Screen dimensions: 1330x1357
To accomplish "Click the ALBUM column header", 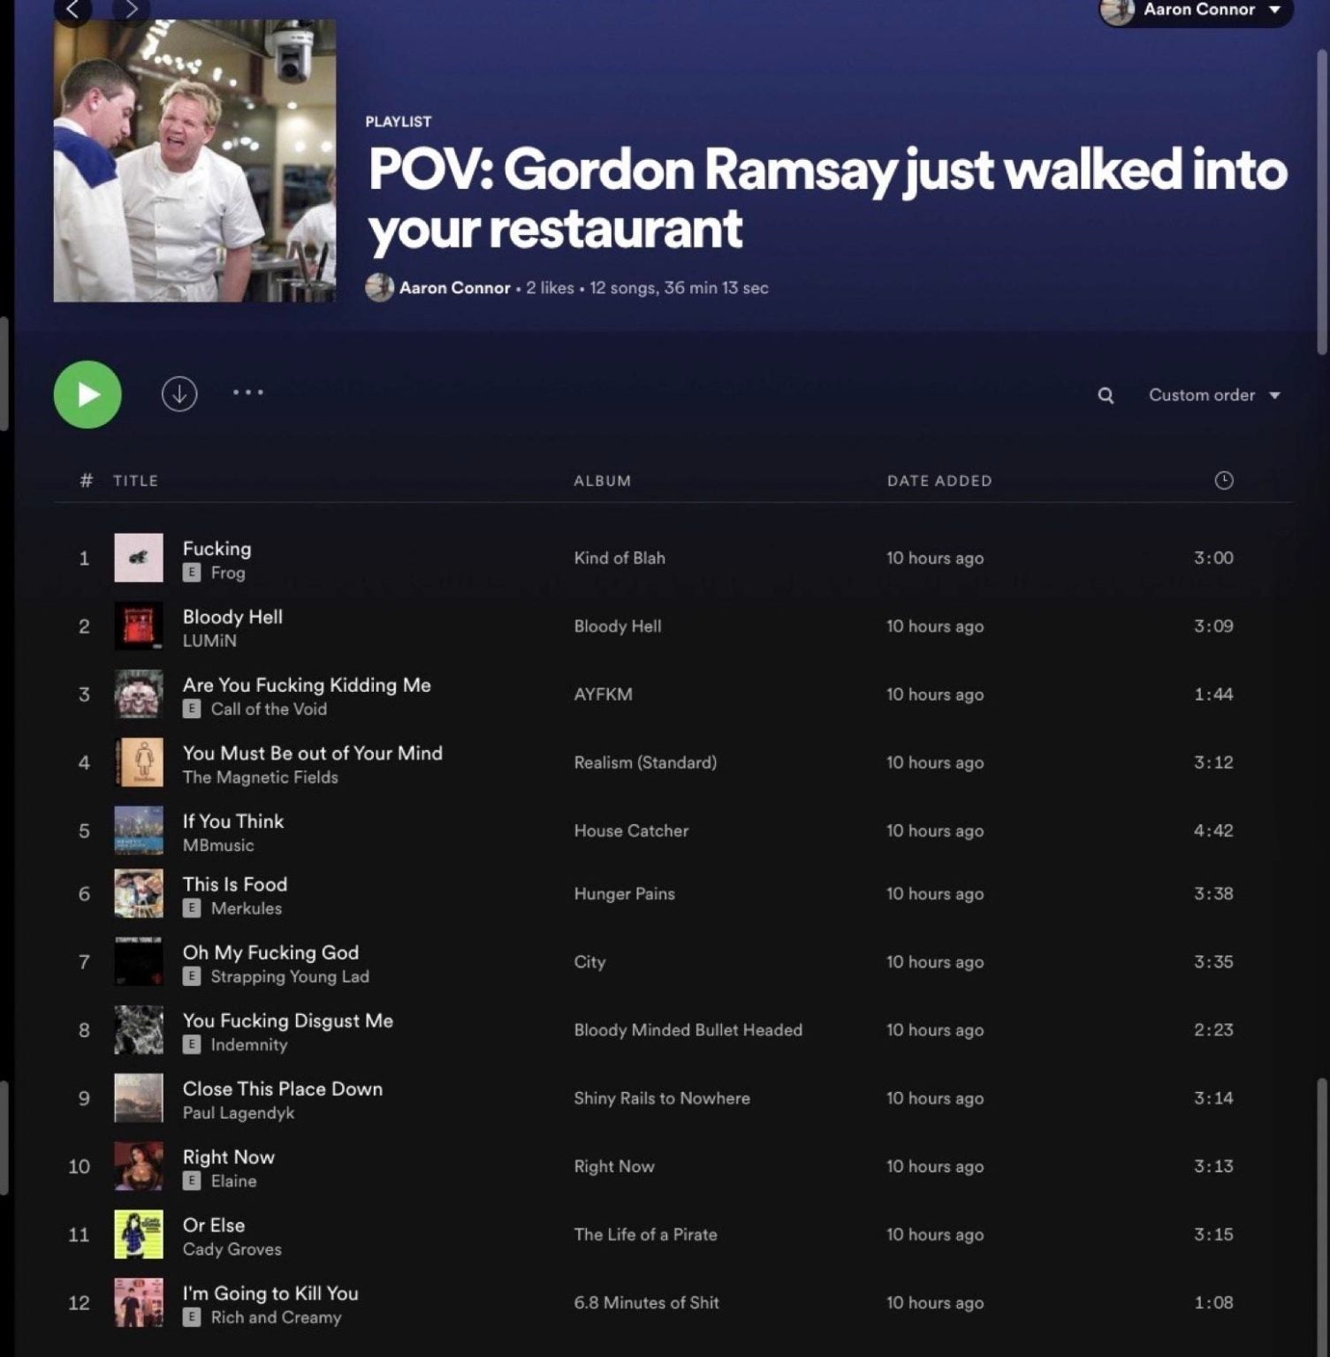I will point(602,481).
